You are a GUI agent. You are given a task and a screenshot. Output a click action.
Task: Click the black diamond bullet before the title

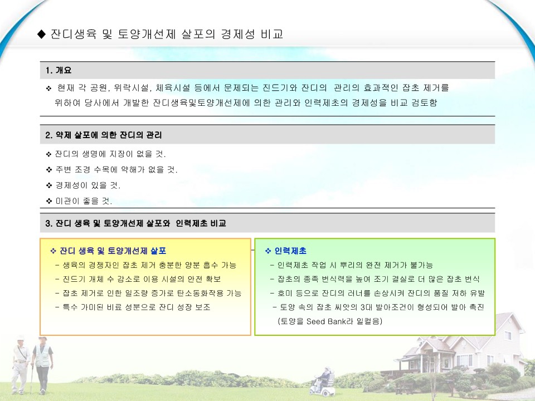pos(42,34)
